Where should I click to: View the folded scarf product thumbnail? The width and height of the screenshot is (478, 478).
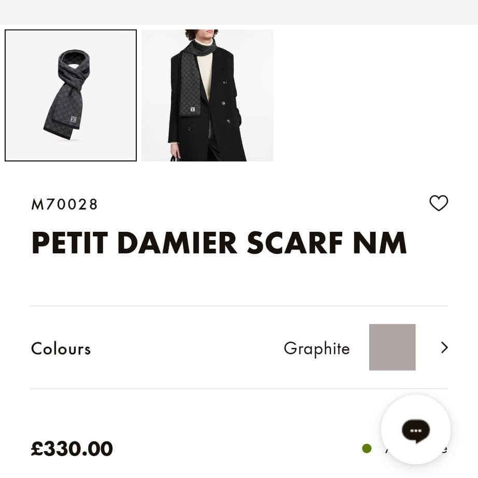[71, 95]
